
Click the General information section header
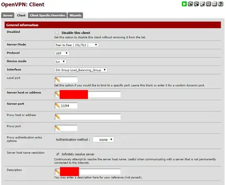113,25
